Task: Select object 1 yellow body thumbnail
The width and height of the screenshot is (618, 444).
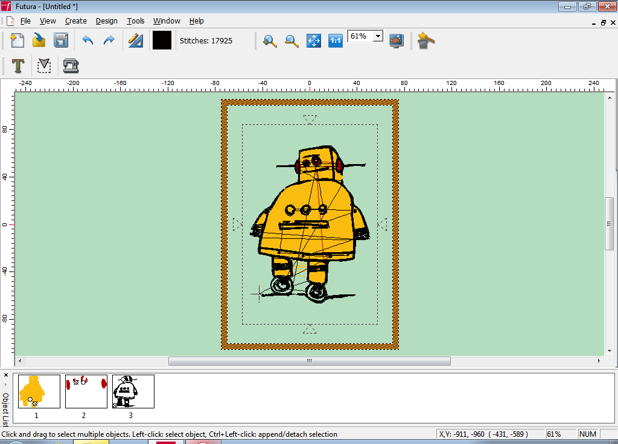Action: click(39, 391)
